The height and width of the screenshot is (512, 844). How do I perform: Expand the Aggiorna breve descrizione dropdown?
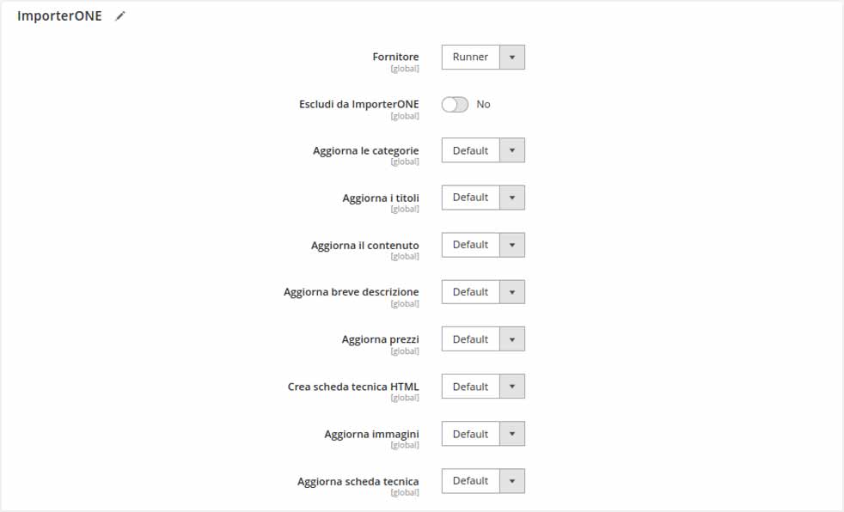click(x=483, y=292)
